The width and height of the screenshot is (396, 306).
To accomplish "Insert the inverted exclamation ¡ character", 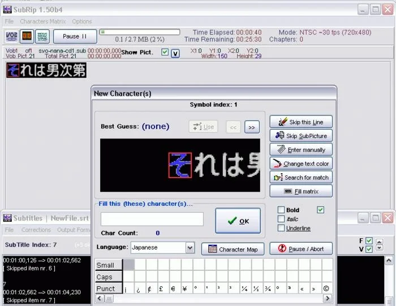I will (128, 288).
